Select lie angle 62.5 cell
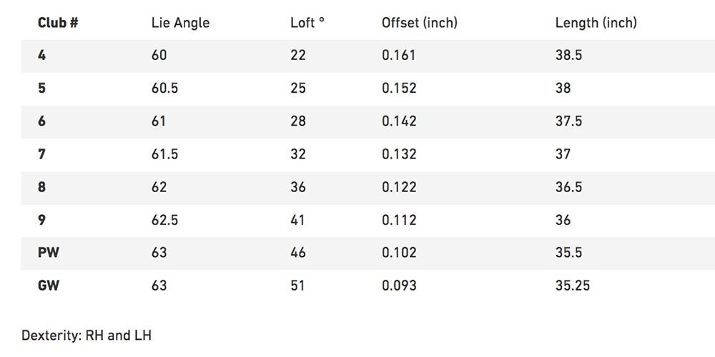This screenshot has width=715, height=357. tap(164, 220)
